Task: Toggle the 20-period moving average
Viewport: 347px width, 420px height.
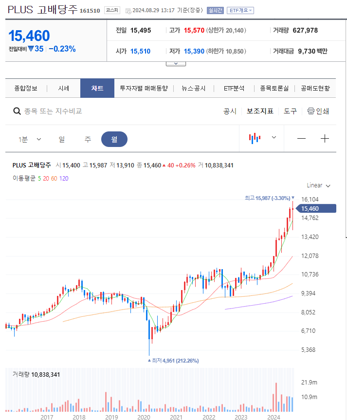Action: coord(46,179)
